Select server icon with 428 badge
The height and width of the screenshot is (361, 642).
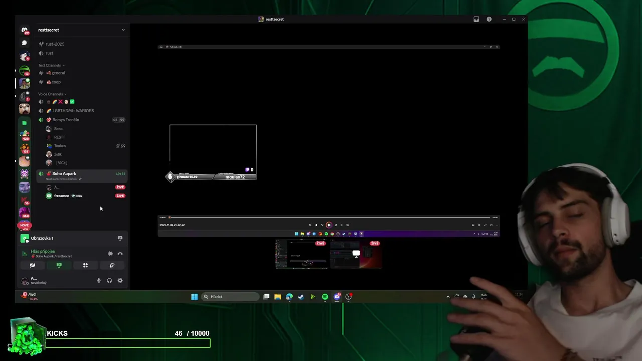(24, 135)
